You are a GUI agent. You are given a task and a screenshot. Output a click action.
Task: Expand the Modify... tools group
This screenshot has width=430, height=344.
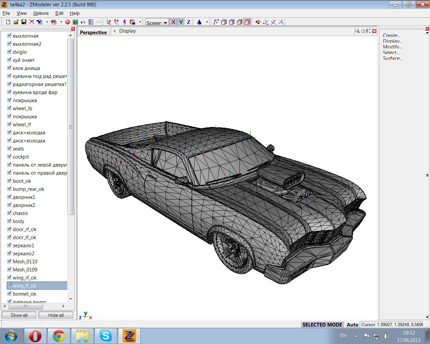[392, 47]
